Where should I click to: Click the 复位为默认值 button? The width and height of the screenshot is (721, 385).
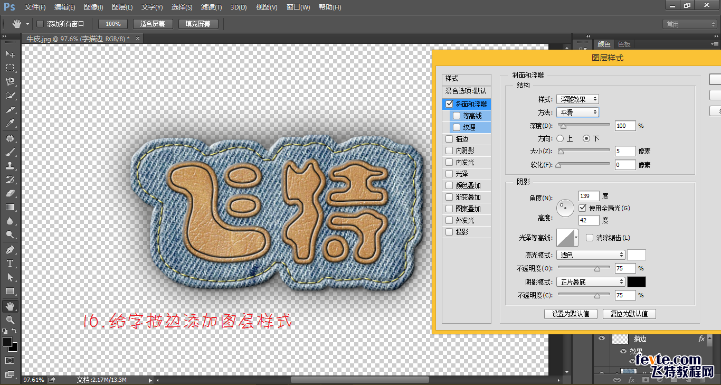point(629,314)
